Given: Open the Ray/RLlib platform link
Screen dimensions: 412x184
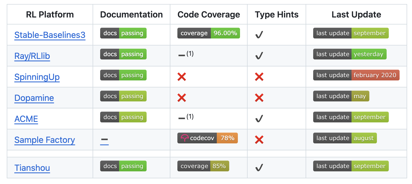Looking at the screenshot, I should click(32, 56).
